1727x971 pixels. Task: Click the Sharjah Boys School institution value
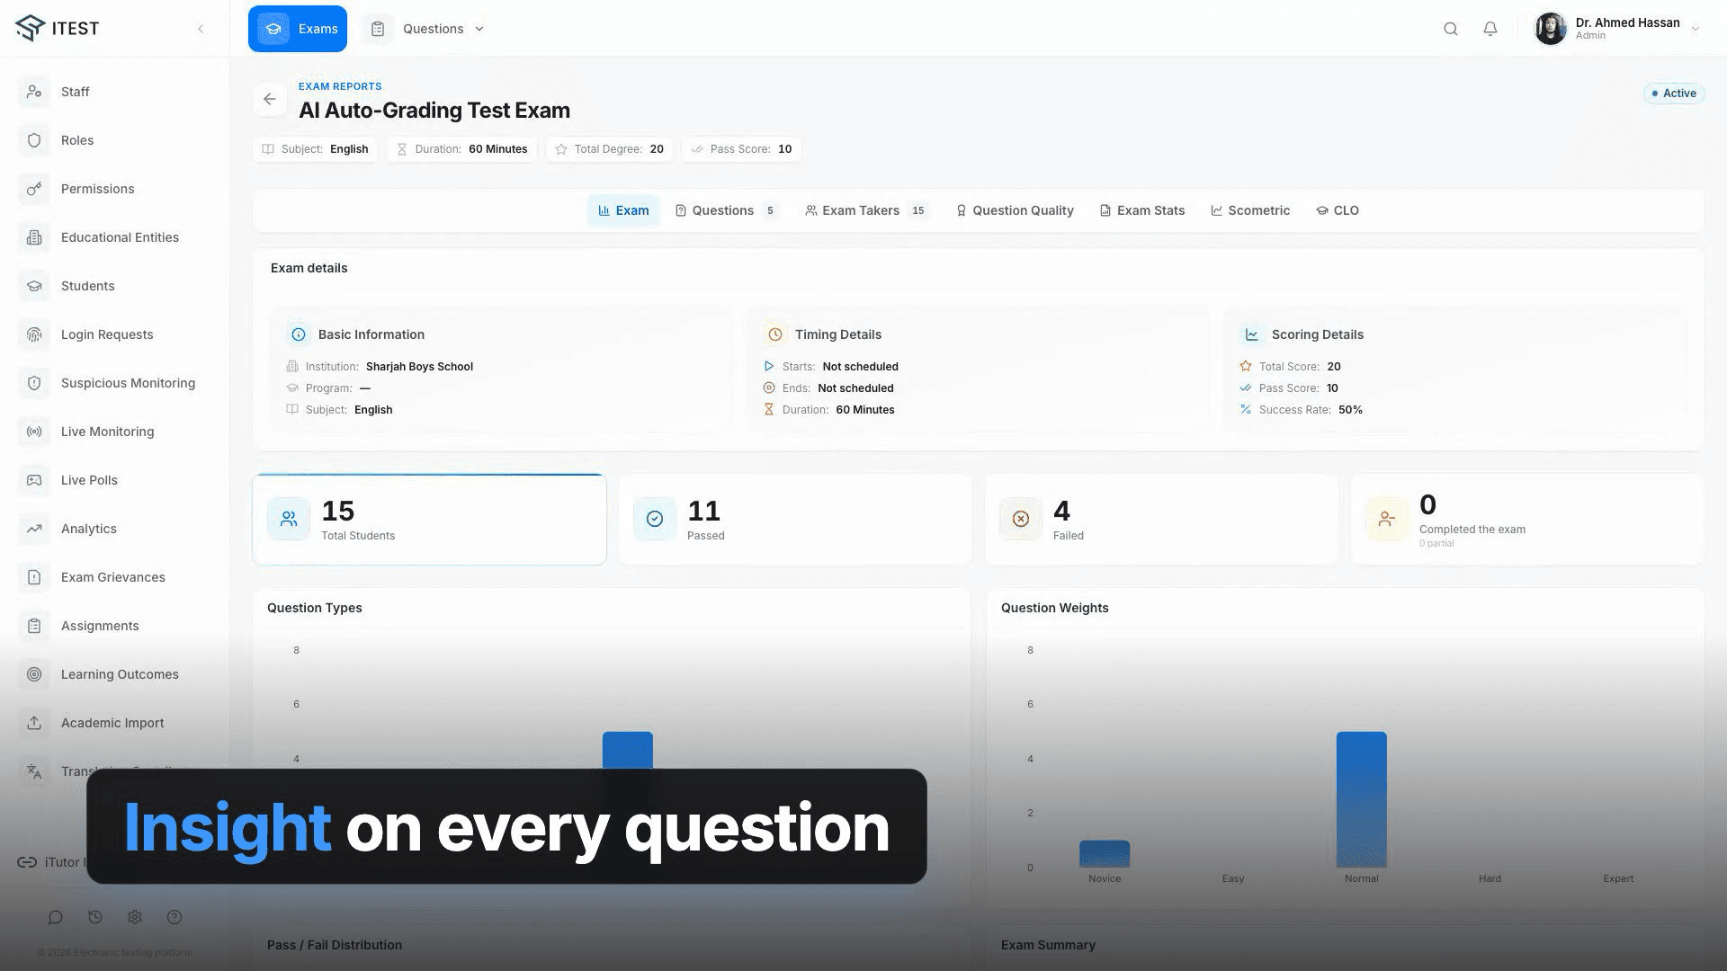pos(419,367)
